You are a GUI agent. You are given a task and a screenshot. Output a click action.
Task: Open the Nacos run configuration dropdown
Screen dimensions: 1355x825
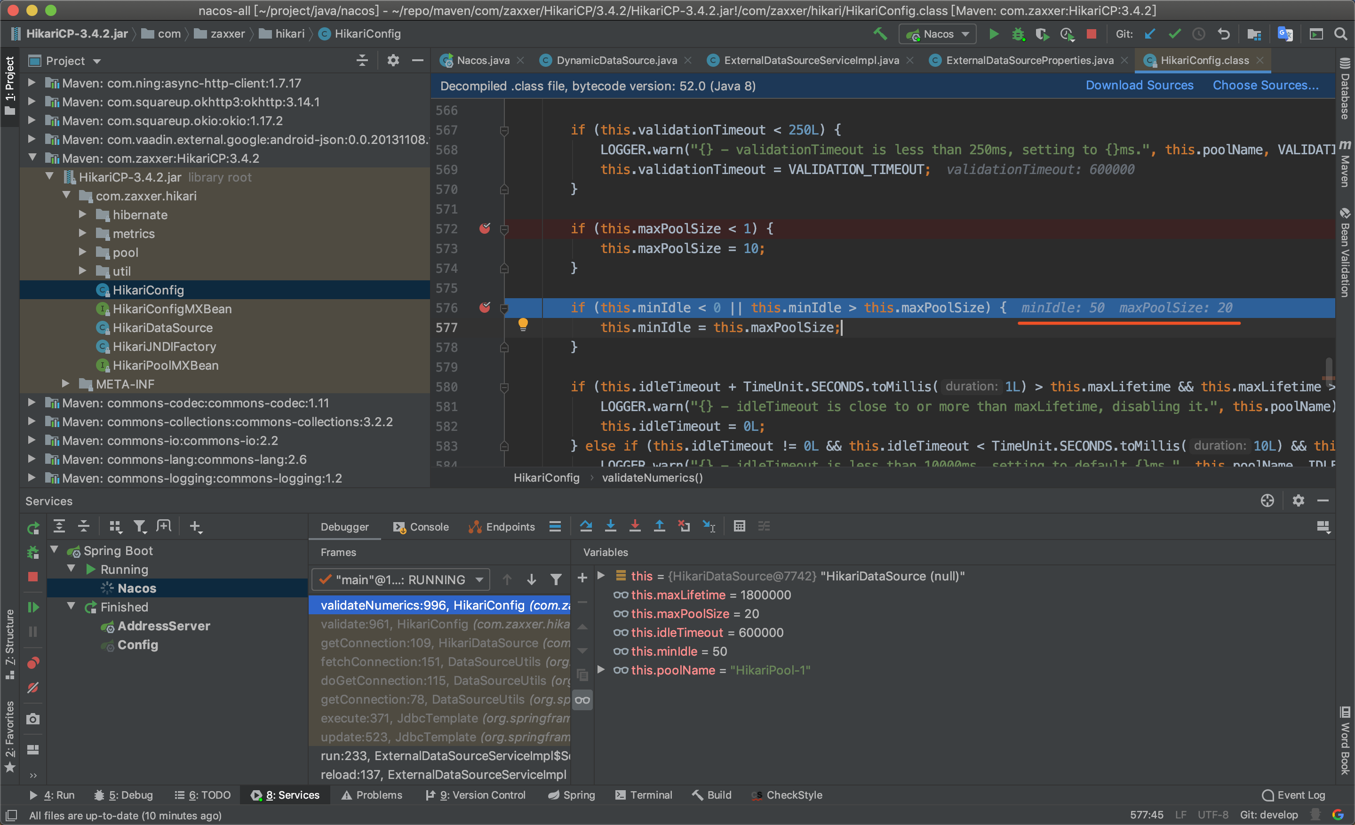pyautogui.click(x=937, y=34)
